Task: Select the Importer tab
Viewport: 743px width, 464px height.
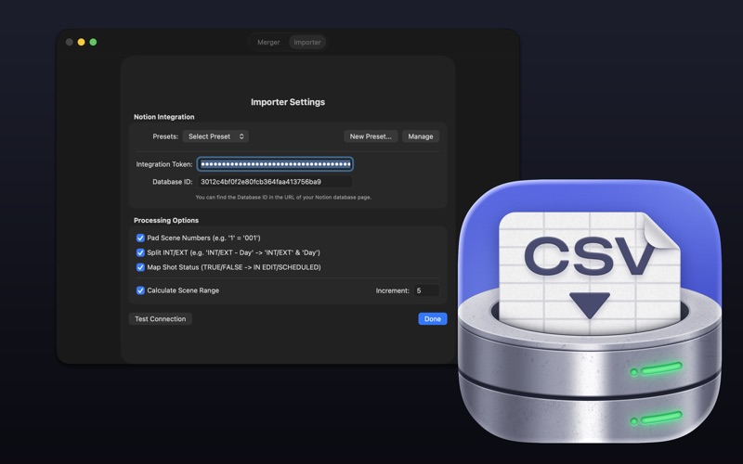Action: 307,42
